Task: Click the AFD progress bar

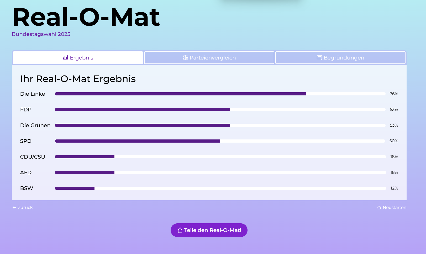Action: tap(220, 172)
